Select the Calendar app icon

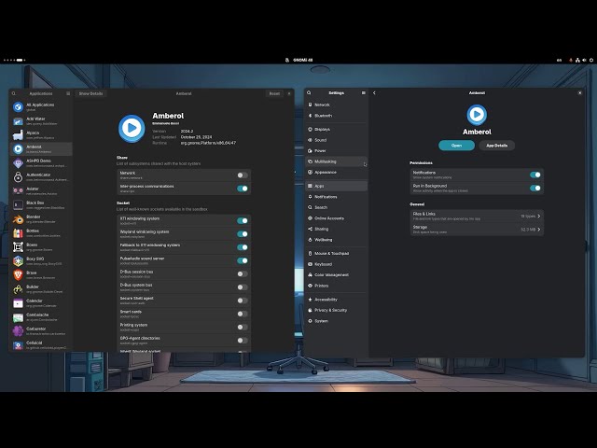click(x=18, y=303)
